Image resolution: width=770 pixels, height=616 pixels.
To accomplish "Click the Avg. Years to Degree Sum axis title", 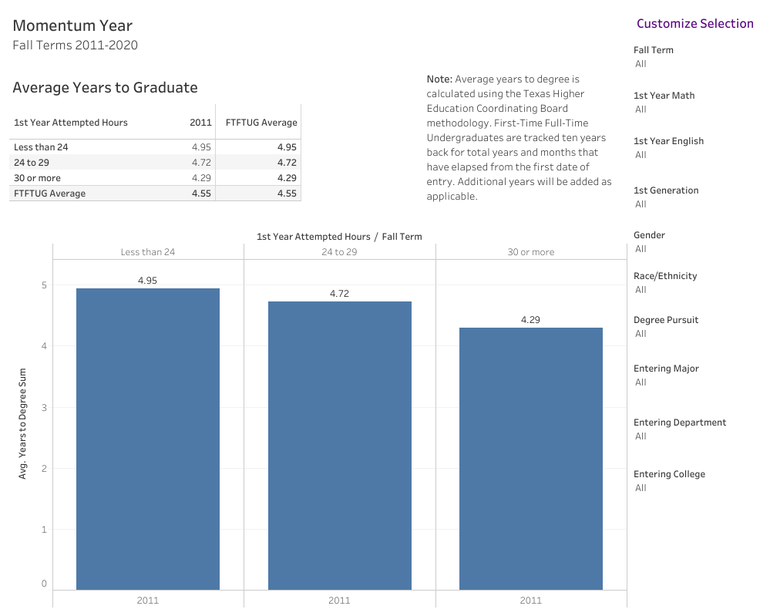I will 22,423.
